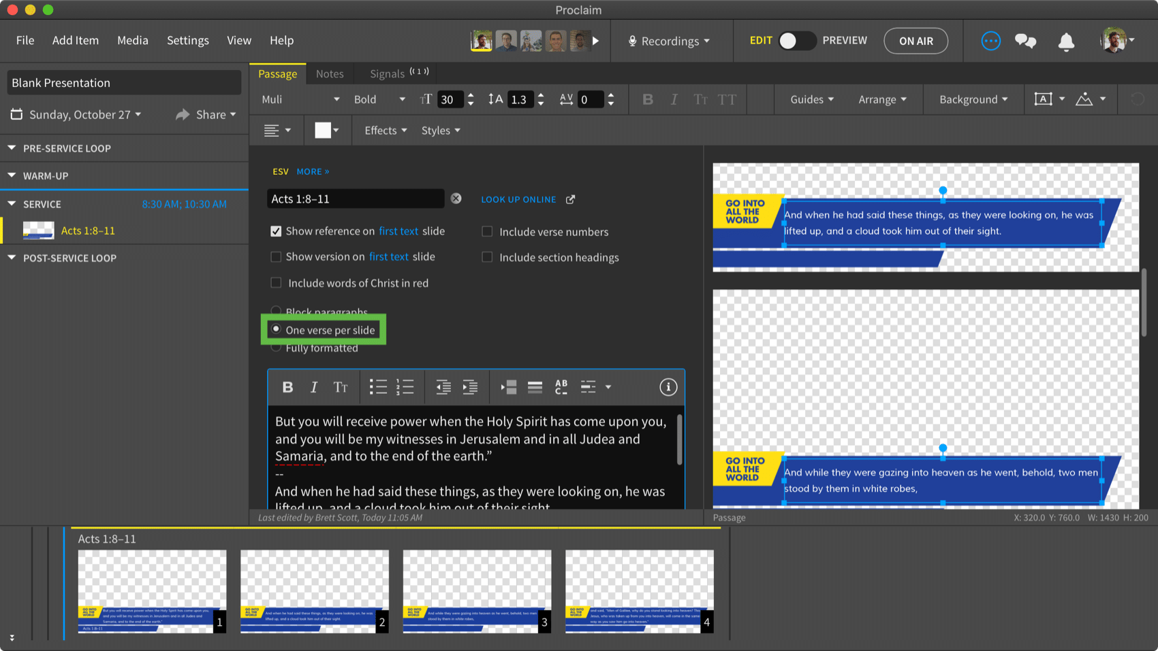1158x651 pixels.
Task: Open the File menu
Action: tap(25, 41)
